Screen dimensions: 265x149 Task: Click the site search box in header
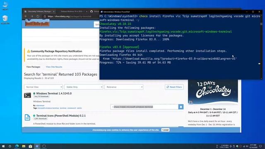point(96,24)
